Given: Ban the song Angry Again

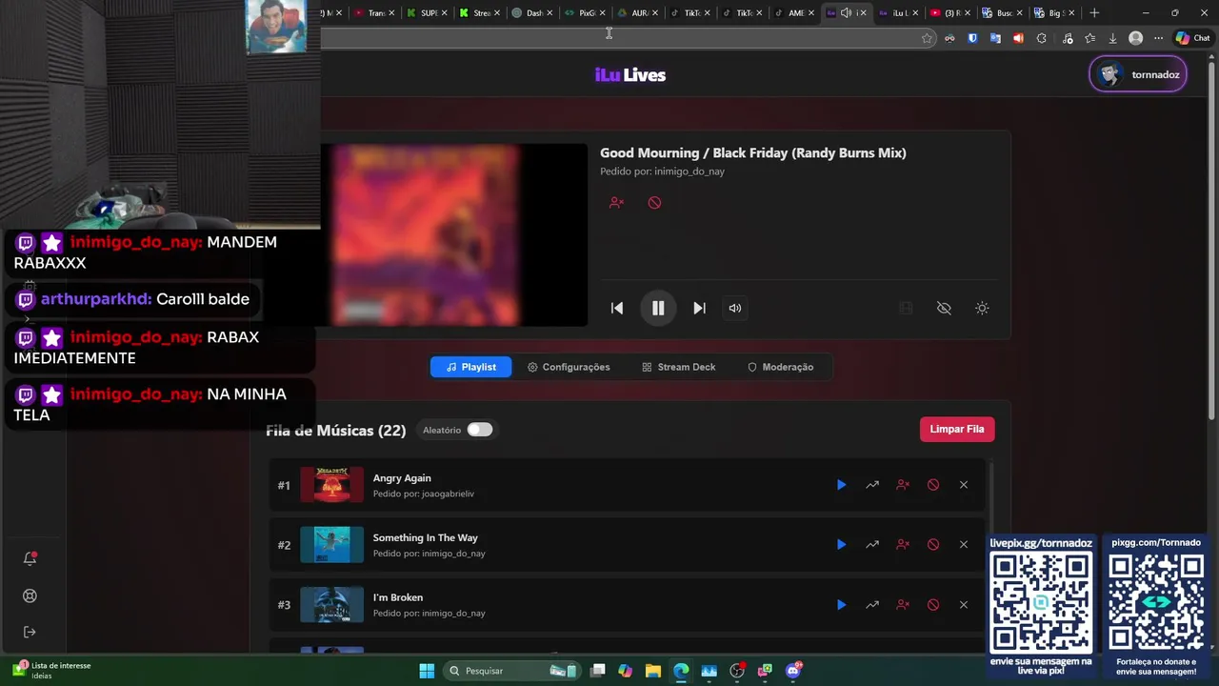Looking at the screenshot, I should 932,485.
